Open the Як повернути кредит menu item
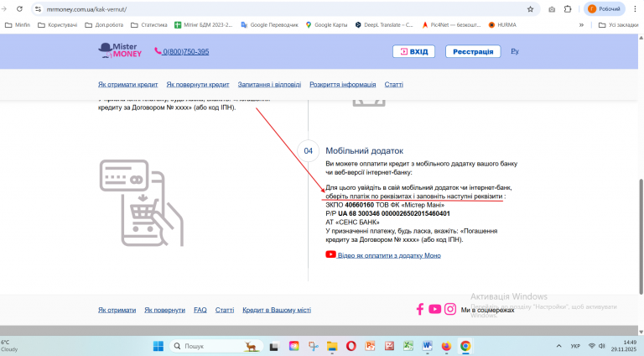 (198, 84)
